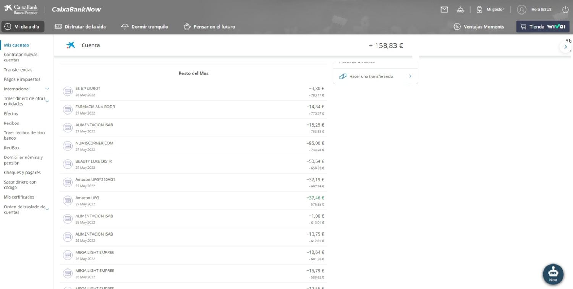The height and width of the screenshot is (289, 573).
Task: Click the CaixaBank star logo beside Cuenta
Action: [x=71, y=45]
